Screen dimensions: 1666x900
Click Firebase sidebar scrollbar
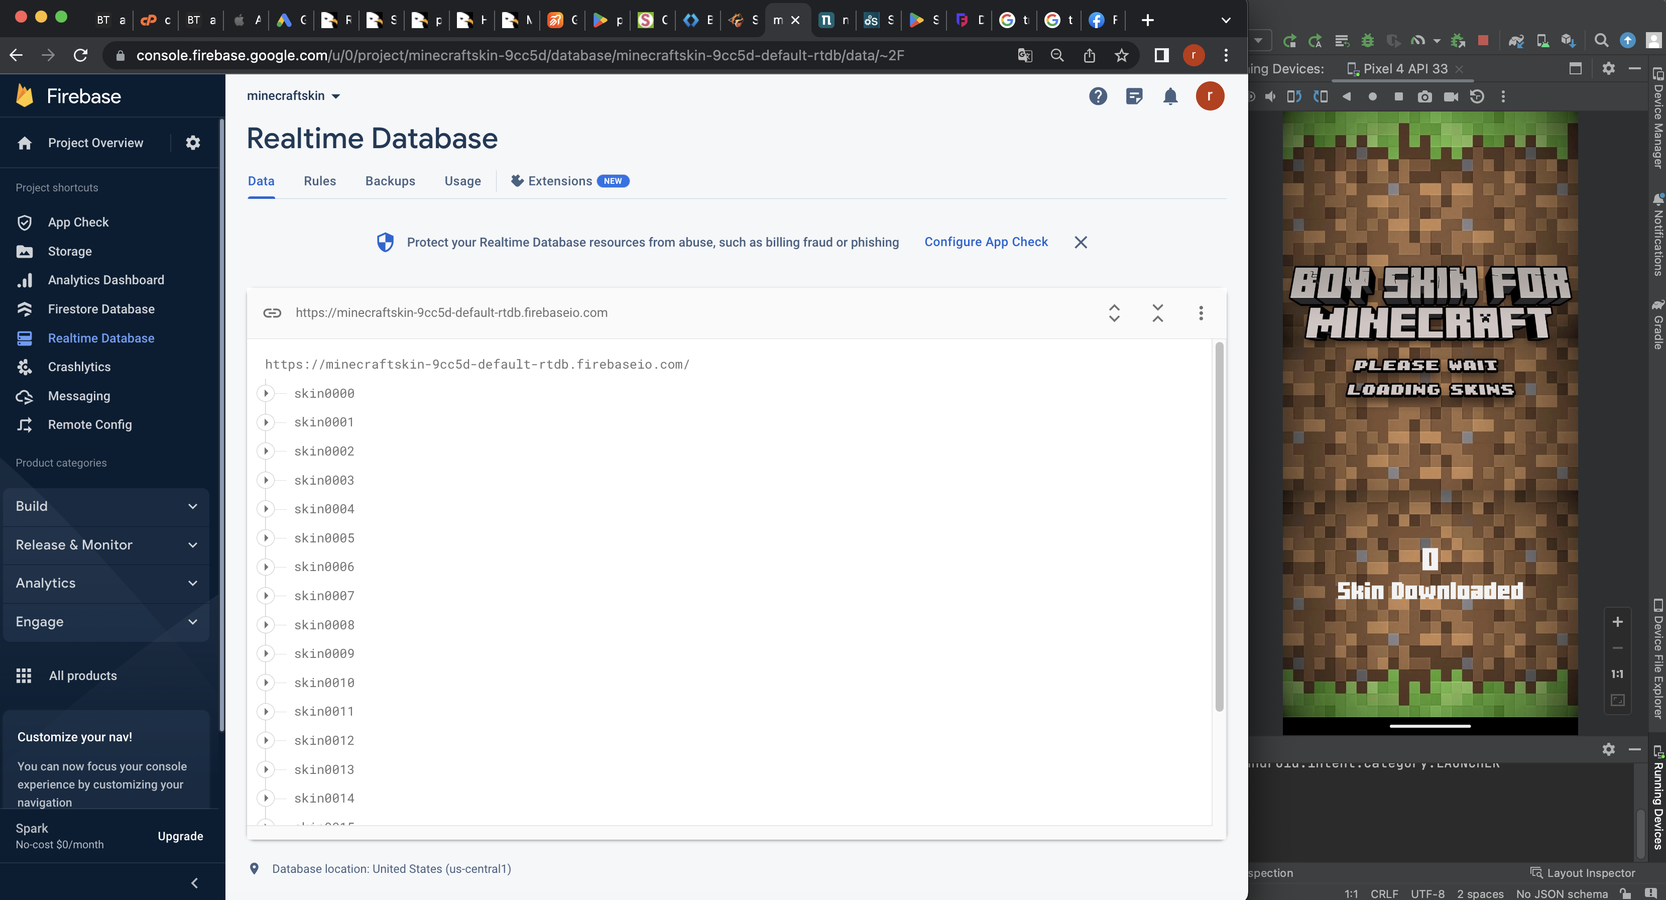click(222, 424)
